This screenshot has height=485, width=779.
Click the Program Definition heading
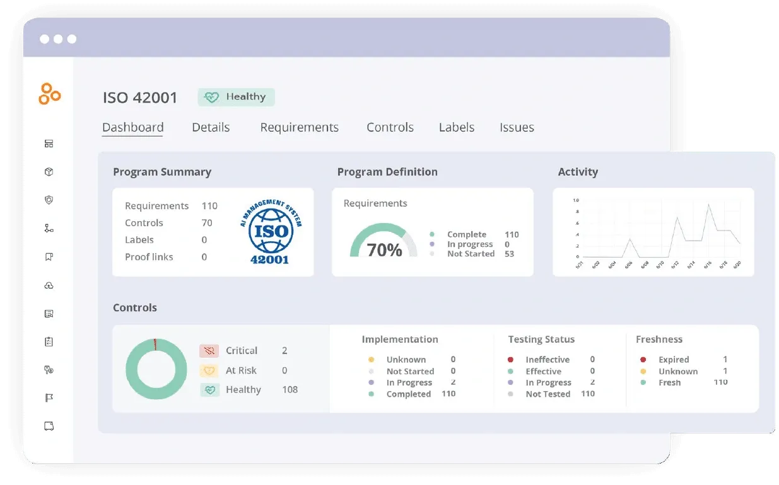[x=387, y=172]
